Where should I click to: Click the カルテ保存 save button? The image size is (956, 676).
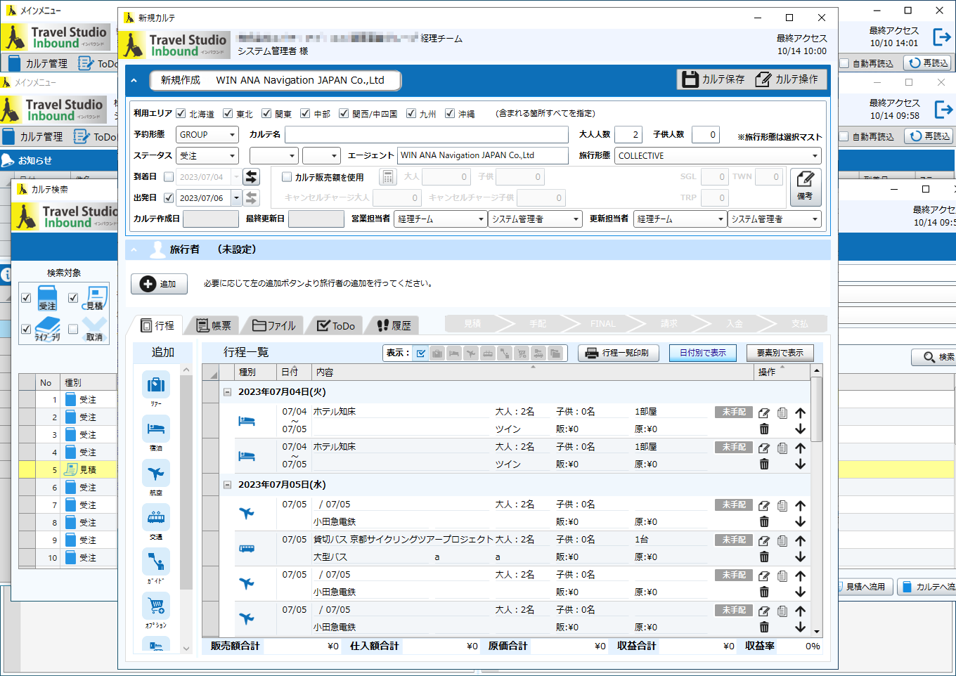[x=713, y=79]
